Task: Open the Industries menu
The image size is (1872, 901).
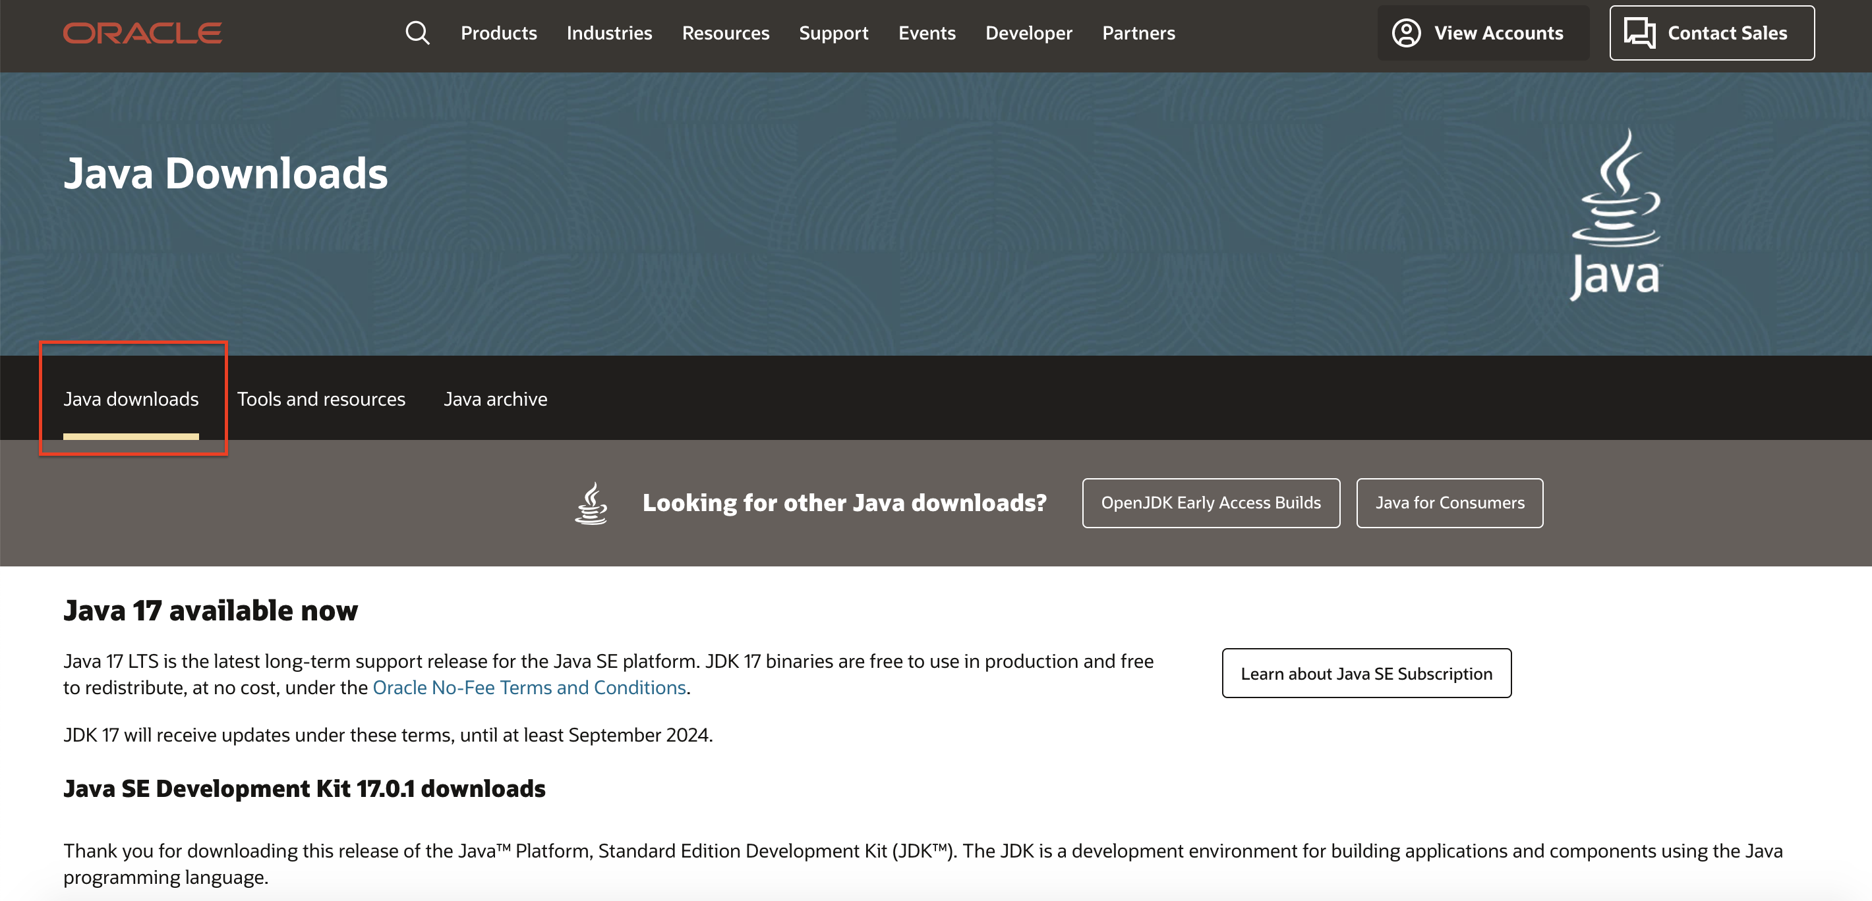Action: (x=609, y=34)
